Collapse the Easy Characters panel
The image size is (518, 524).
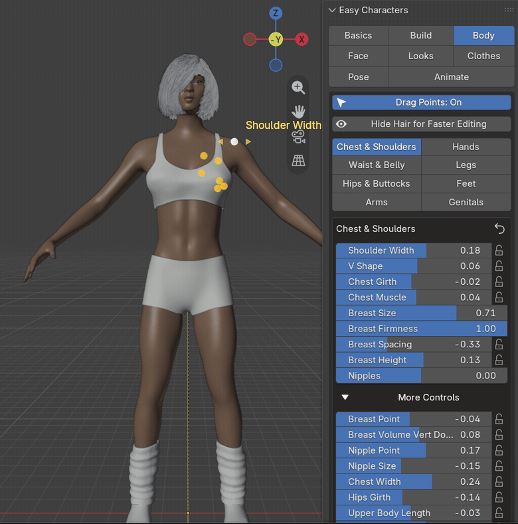pyautogui.click(x=332, y=10)
